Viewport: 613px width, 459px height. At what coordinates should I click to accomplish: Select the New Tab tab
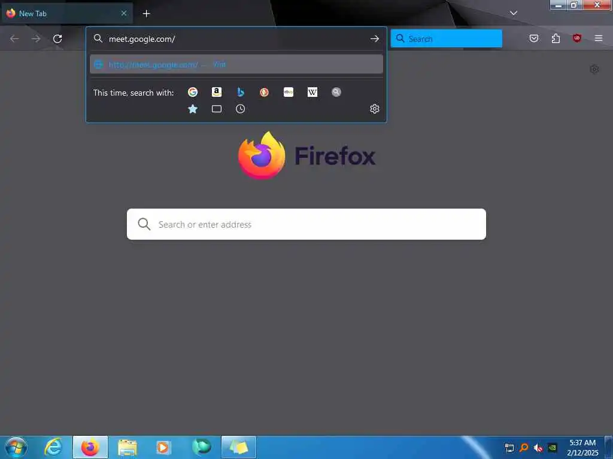click(x=67, y=14)
